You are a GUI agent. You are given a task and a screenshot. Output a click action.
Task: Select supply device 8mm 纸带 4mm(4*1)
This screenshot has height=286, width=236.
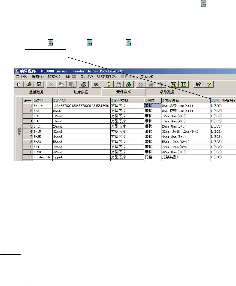pos(186,106)
